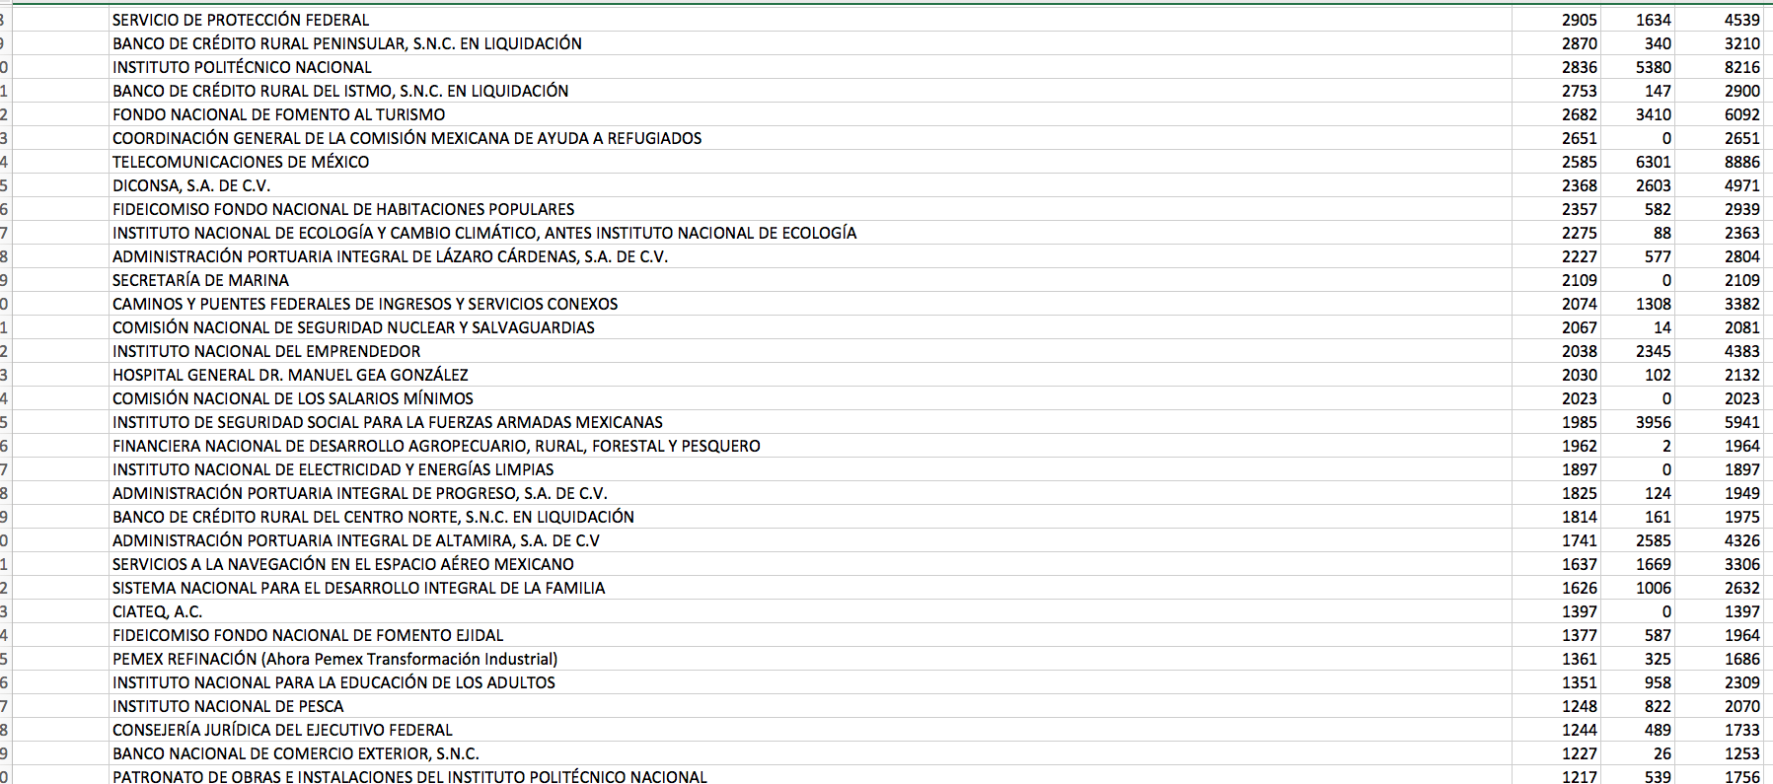The image size is (1773, 784).
Task: Select the cell with value 4326
Action: [1741, 540]
